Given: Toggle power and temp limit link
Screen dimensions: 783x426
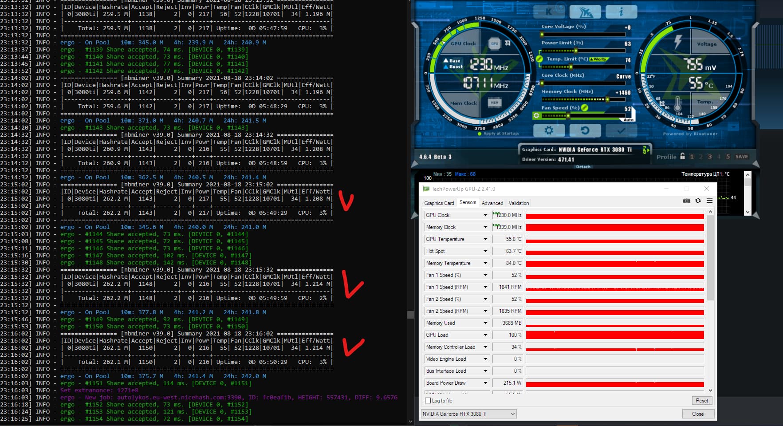Looking at the screenshot, I should coord(539,59).
